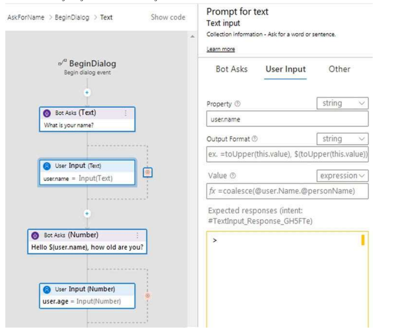Open the Property type dropdown set to string
The width and height of the screenshot is (420, 328).
click(342, 103)
